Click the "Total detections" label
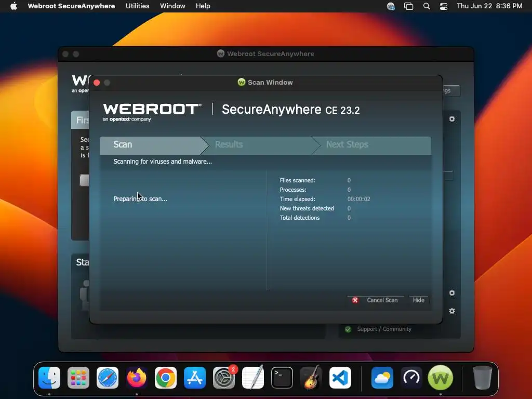The width and height of the screenshot is (532, 399). [300, 218]
